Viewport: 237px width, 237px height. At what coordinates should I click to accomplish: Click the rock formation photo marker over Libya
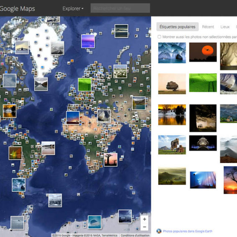click(x=104, y=116)
